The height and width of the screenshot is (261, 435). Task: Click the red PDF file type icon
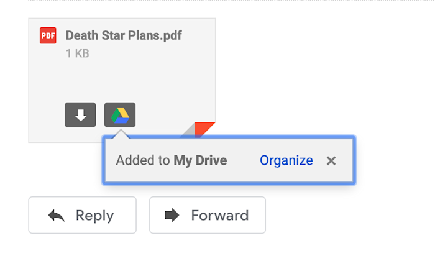click(48, 35)
